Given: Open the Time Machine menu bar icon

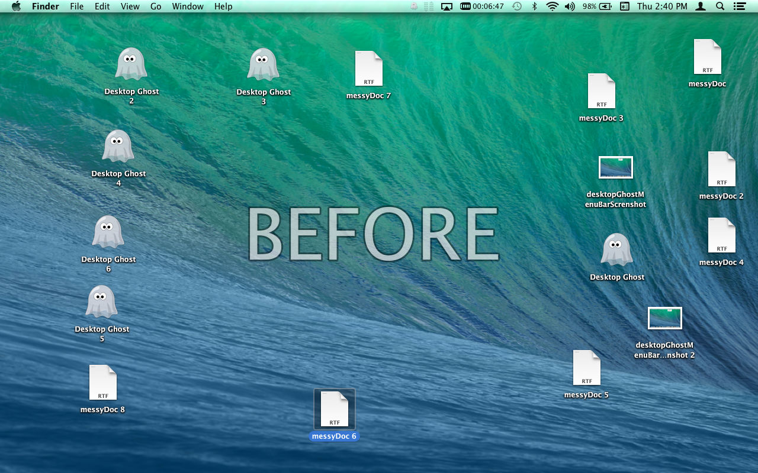Looking at the screenshot, I should click(516, 7).
